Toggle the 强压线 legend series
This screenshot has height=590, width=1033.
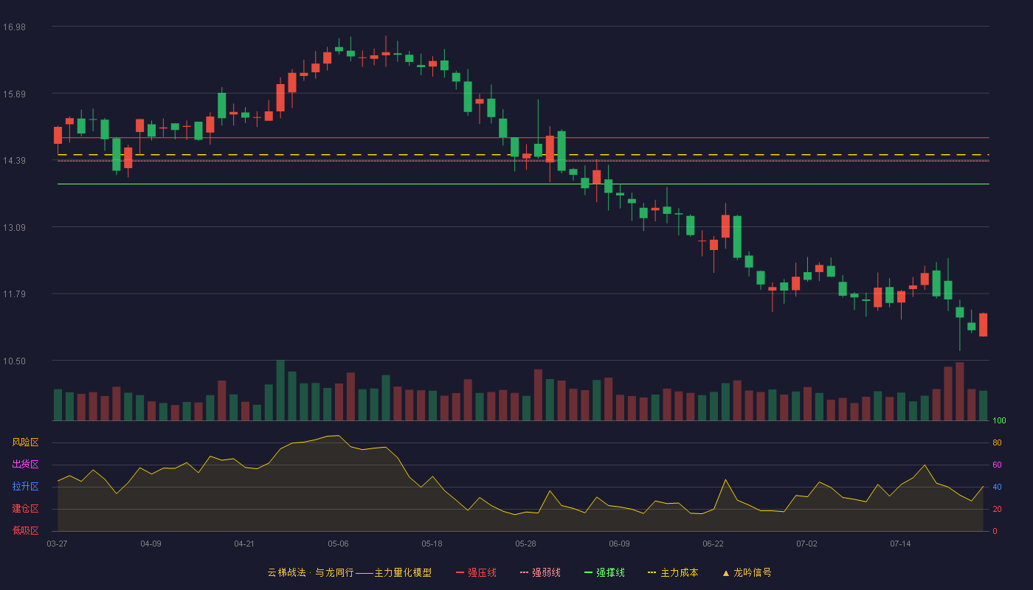pyautogui.click(x=476, y=572)
